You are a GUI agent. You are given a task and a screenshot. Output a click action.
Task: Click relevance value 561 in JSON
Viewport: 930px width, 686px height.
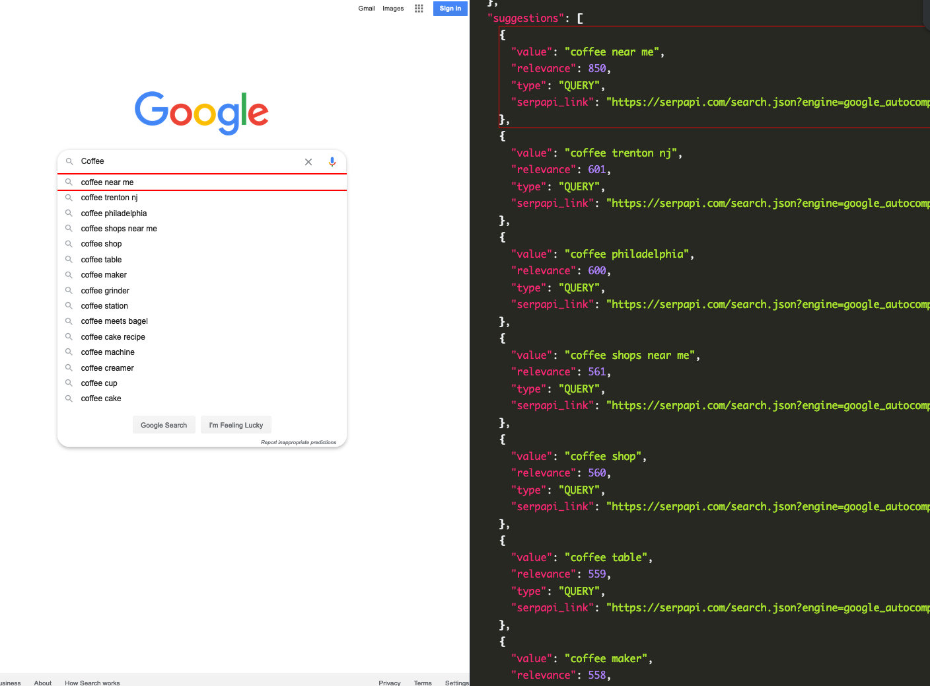coord(597,372)
